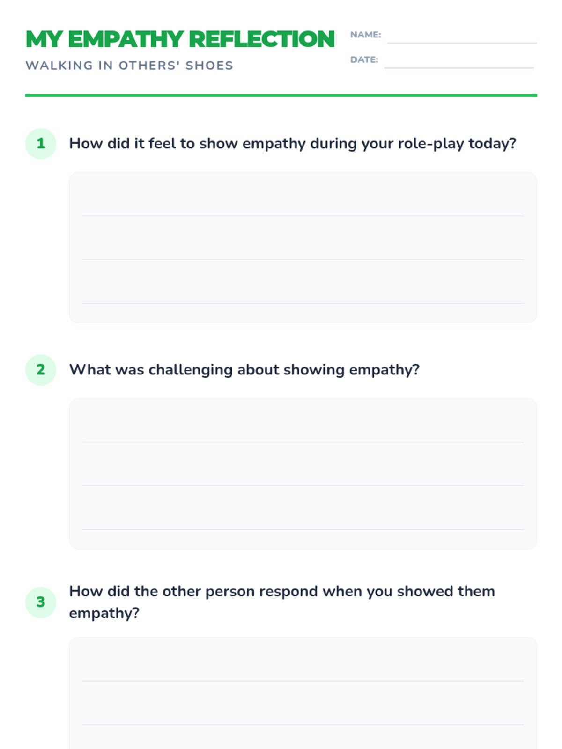The image size is (562, 749).
Task: Click the NAME: label
Action: pos(365,35)
